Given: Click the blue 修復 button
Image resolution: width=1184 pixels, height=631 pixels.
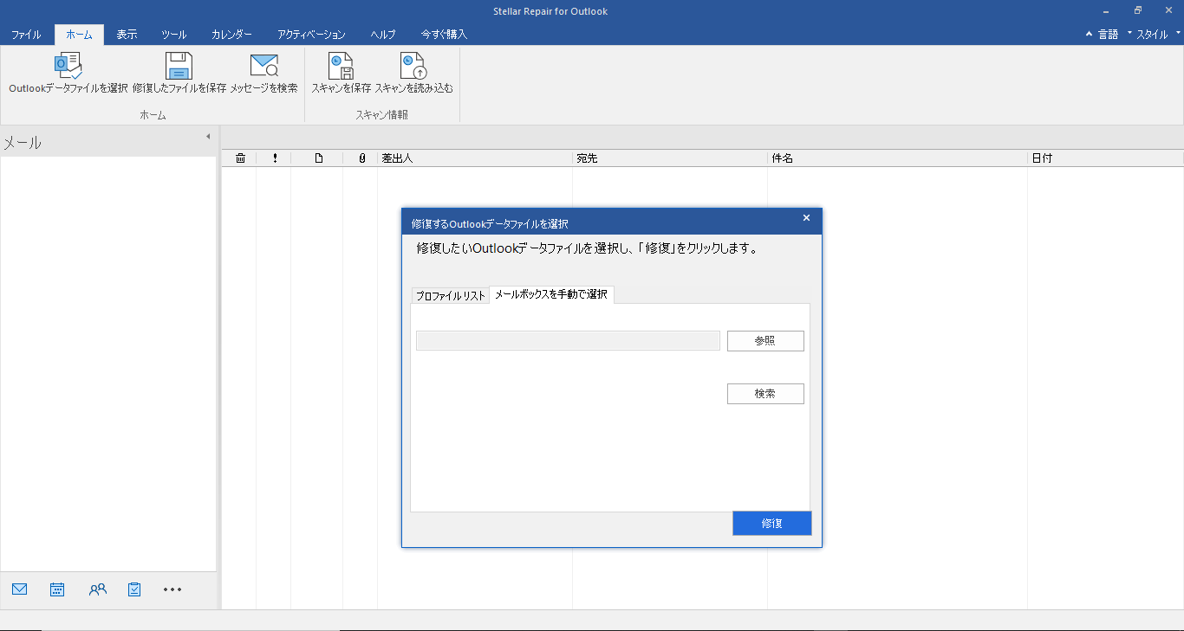Looking at the screenshot, I should 772,523.
